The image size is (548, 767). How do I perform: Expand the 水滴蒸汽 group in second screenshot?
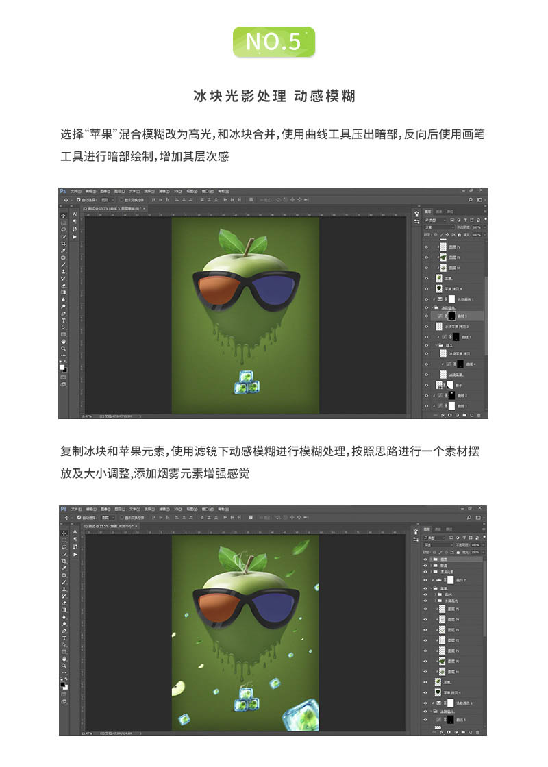435,601
